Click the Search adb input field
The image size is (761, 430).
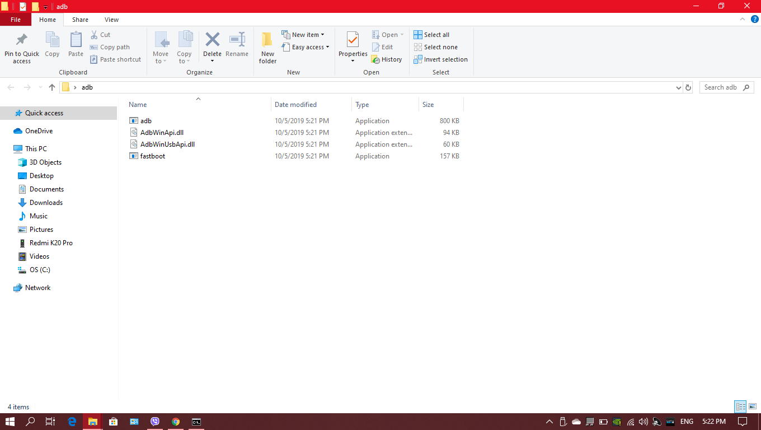point(721,87)
